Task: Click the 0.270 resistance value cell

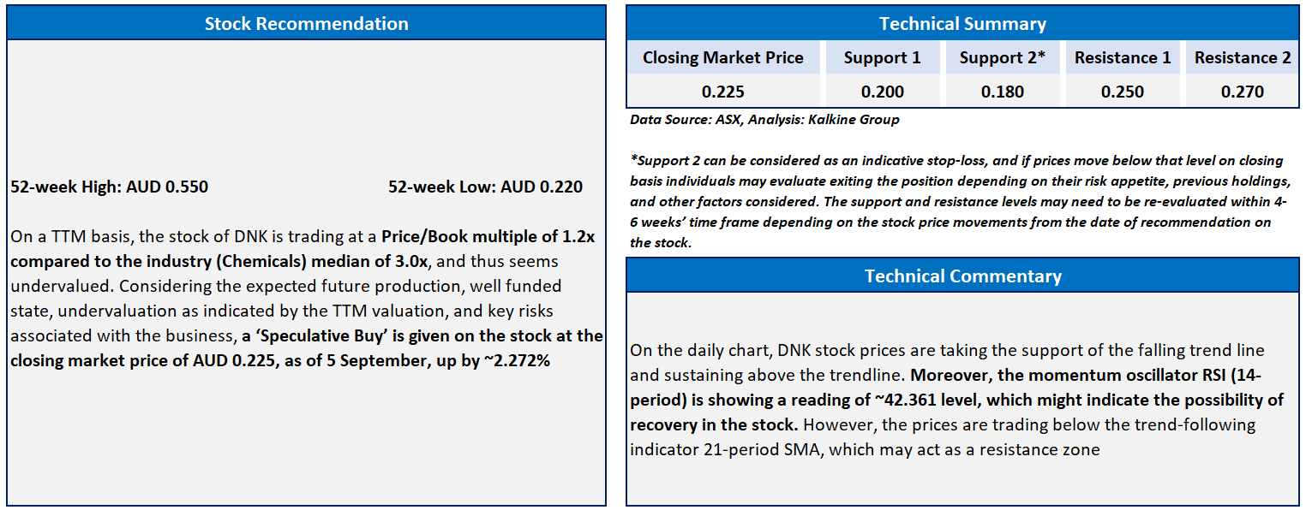Action: click(x=1243, y=92)
